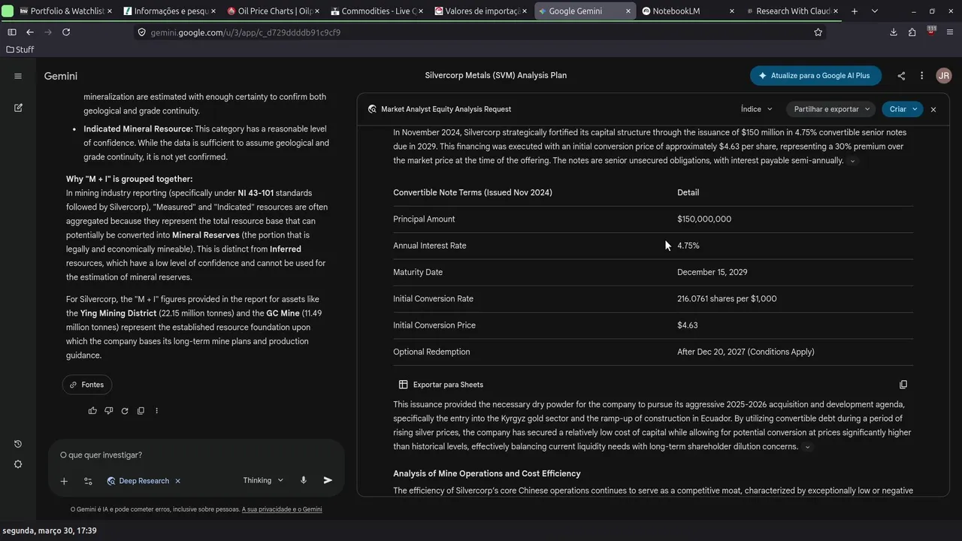The height and width of the screenshot is (541, 962).
Task: Copy the table using the copy icon
Action: [903, 385]
